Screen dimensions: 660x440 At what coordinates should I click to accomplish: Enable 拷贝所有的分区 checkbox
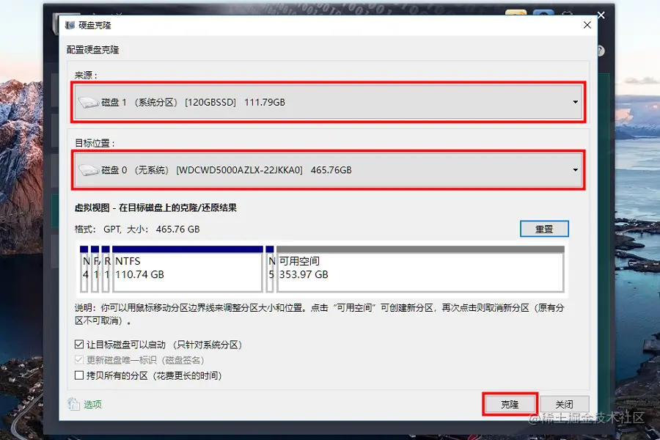(79, 375)
